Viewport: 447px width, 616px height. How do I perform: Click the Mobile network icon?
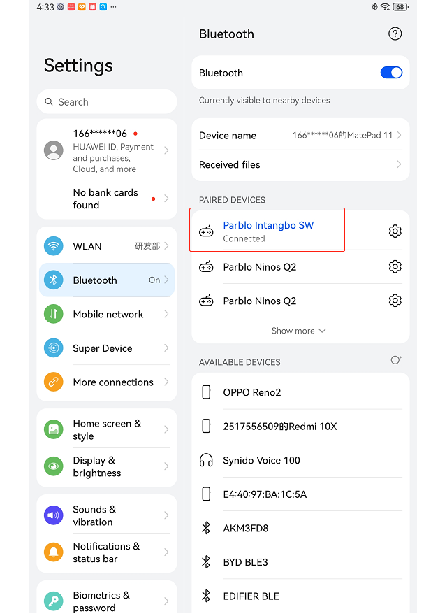(54, 314)
